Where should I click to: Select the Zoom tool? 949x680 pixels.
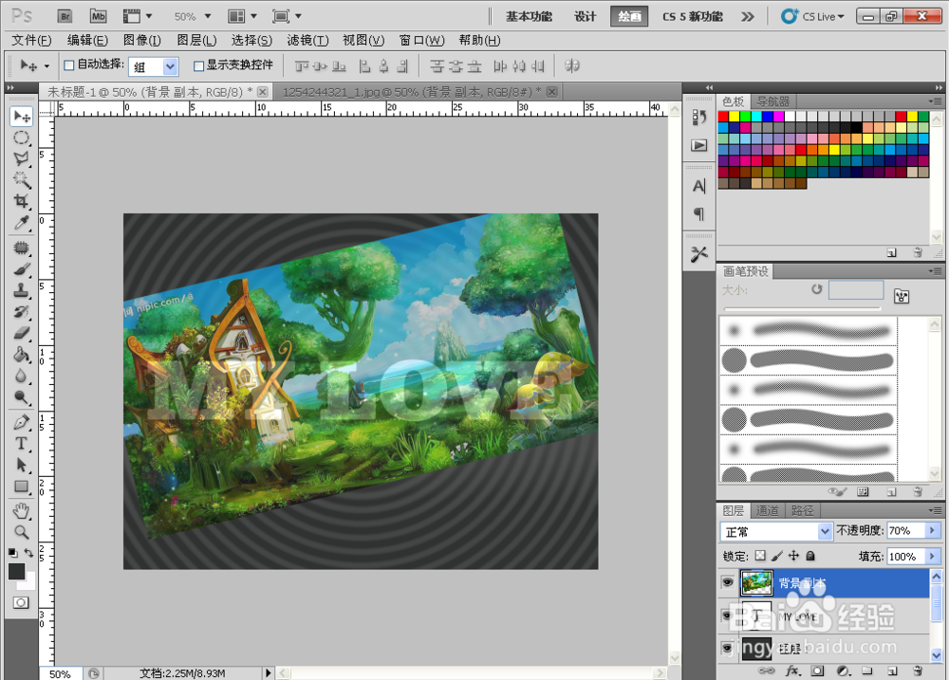point(21,532)
